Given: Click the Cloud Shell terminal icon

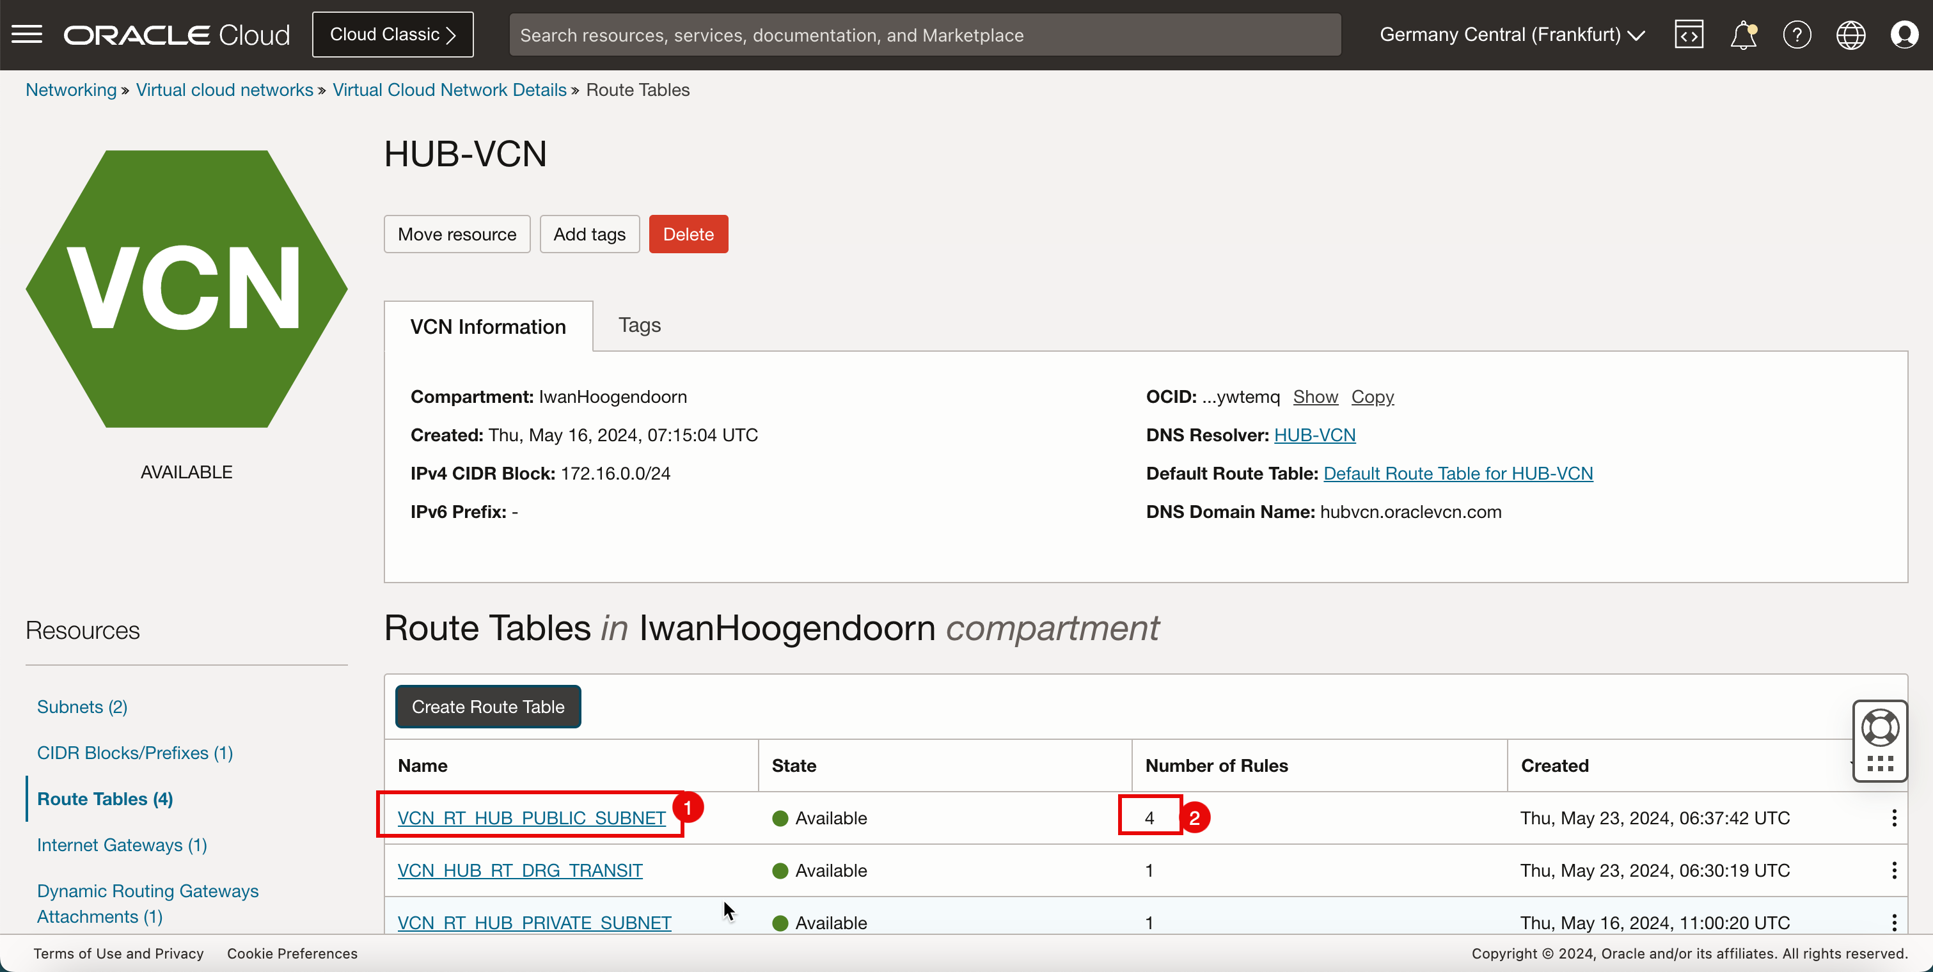Looking at the screenshot, I should coord(1689,35).
